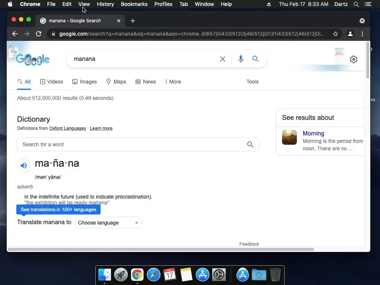Open the Downloads folder in Dock
This screenshot has height=285, width=380.
coord(259,275)
